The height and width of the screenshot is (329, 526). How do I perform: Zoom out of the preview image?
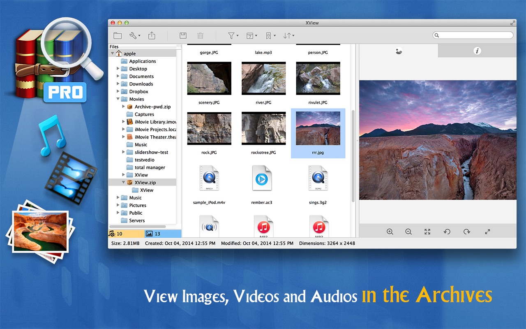click(408, 232)
